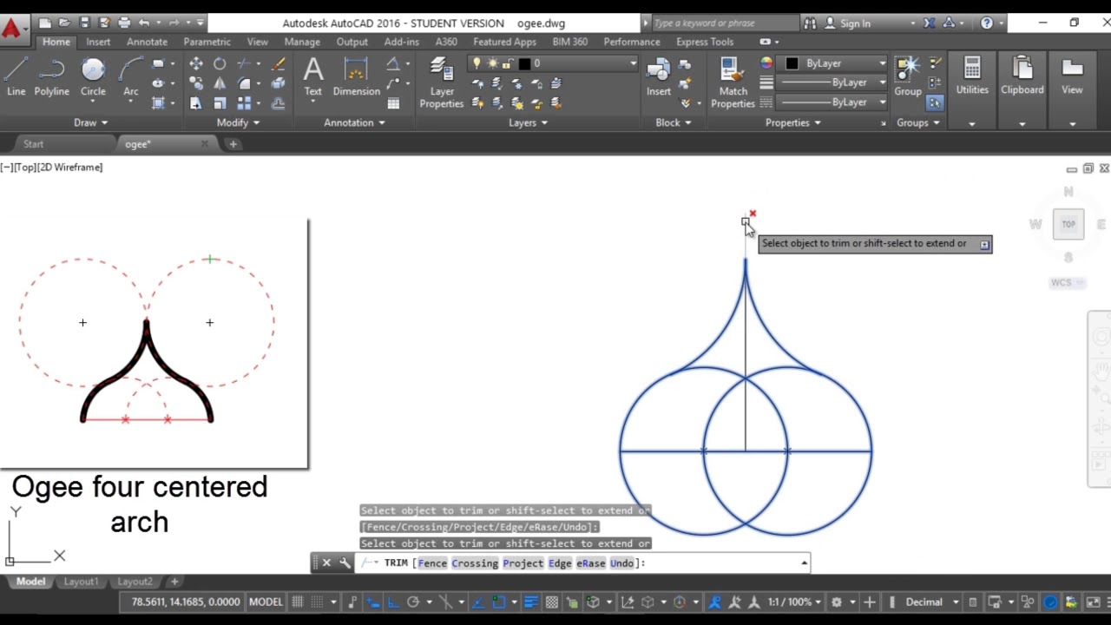Screen dimensions: 1111x625
Task: Click the Group tool icon
Action: tap(908, 76)
